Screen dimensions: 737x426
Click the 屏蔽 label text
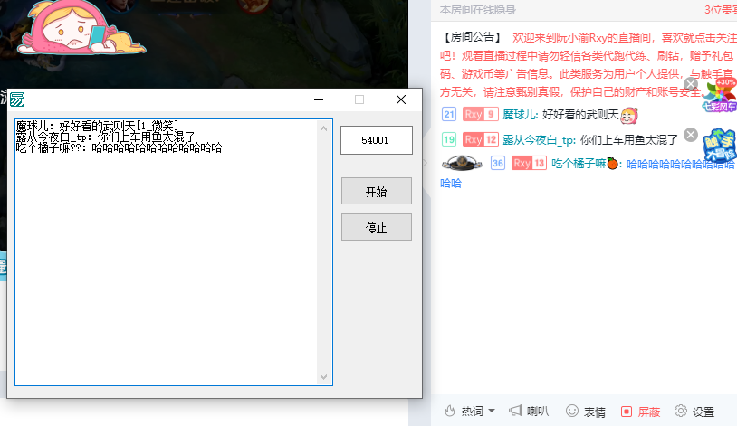tap(649, 412)
